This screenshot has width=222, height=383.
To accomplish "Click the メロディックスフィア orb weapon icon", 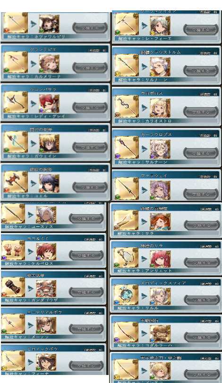I will pos(126,295).
